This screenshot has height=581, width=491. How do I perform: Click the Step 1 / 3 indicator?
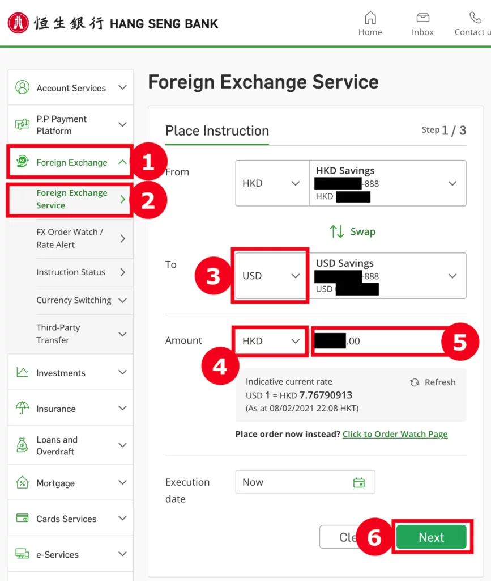443,130
